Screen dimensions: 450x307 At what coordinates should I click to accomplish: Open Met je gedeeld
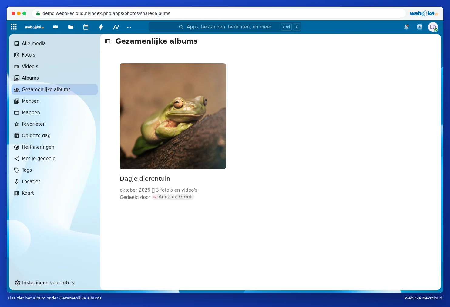[55, 159]
